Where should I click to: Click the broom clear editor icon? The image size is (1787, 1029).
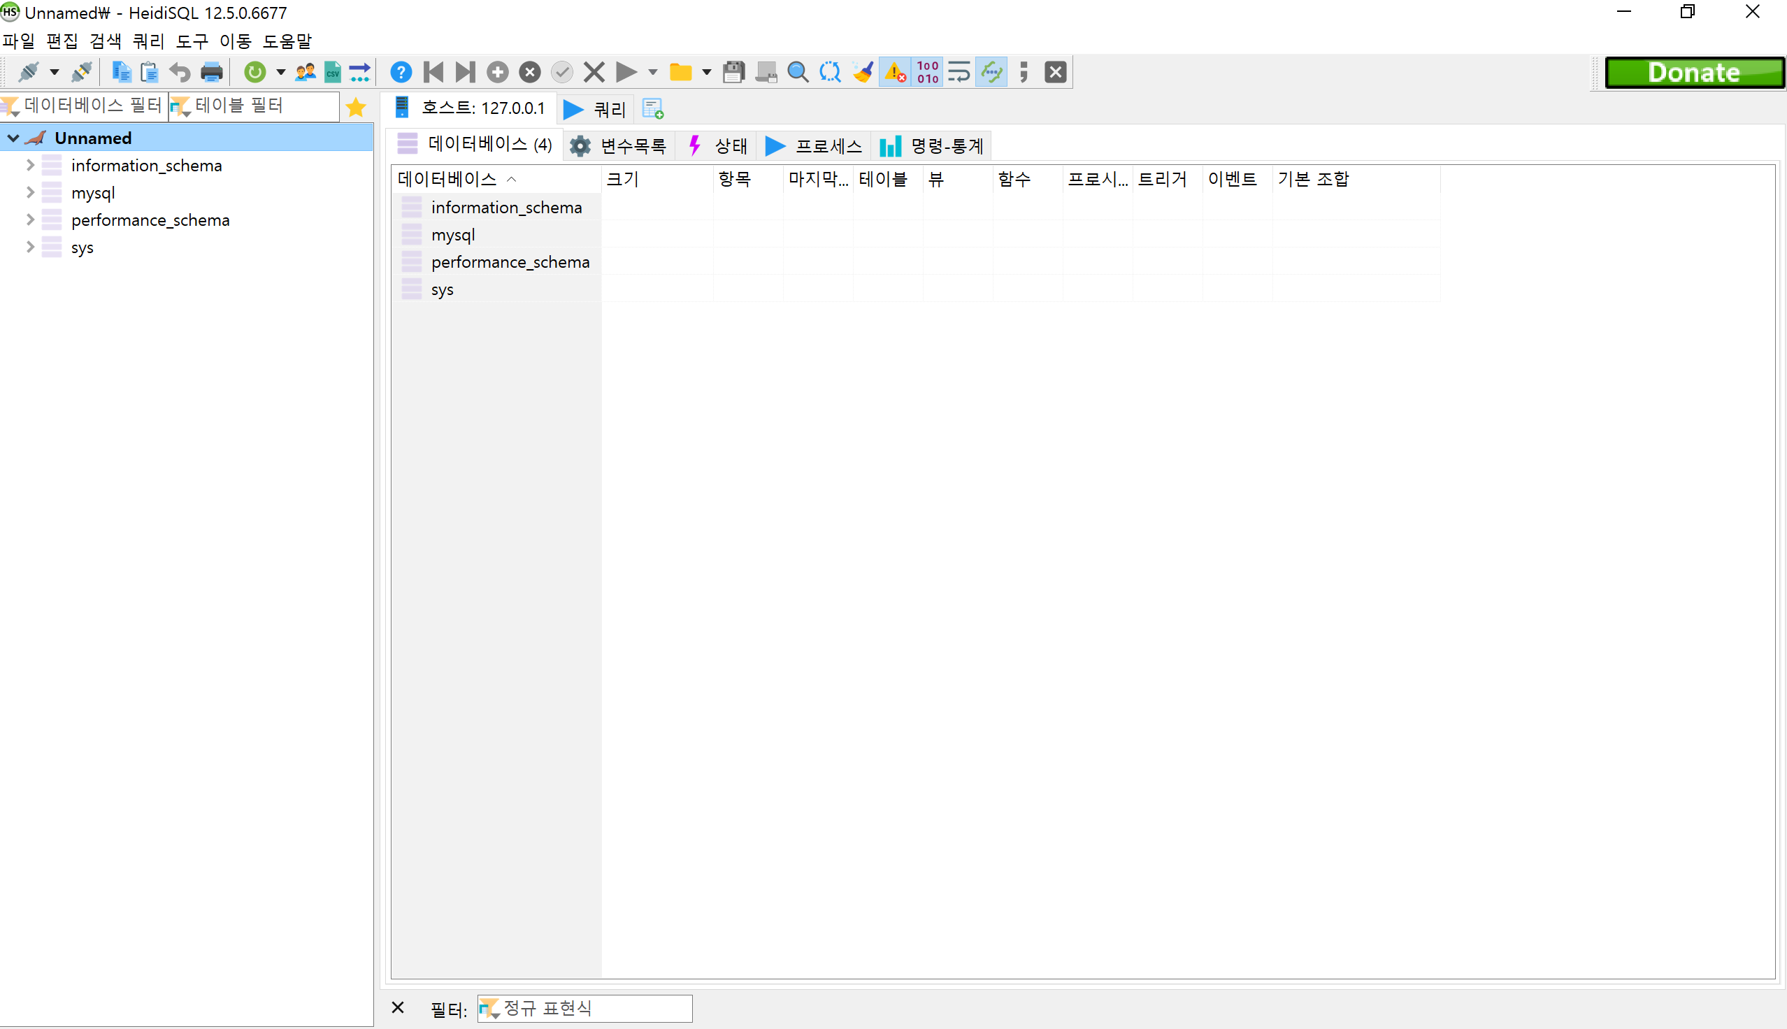(862, 72)
